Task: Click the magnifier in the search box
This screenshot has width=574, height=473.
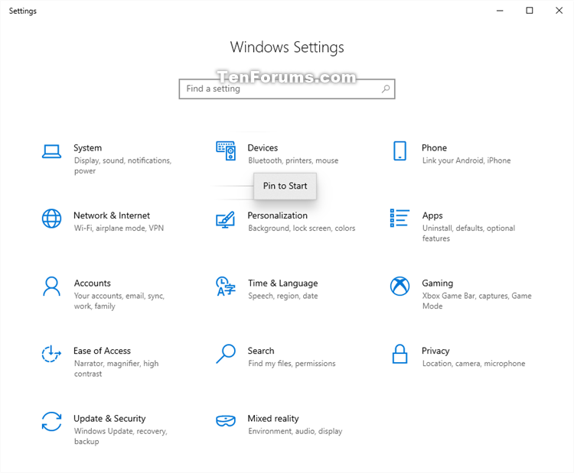Action: click(386, 89)
